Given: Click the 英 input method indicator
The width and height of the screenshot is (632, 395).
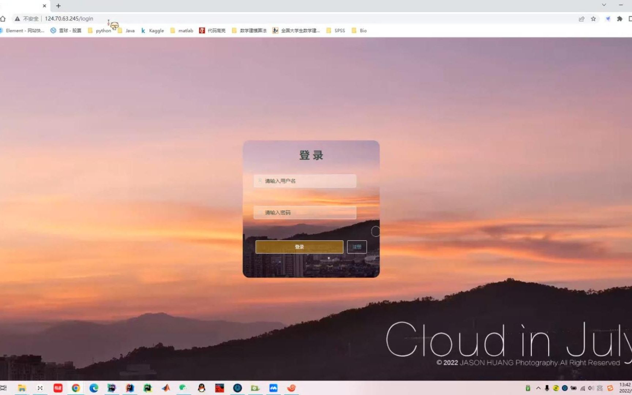Looking at the screenshot, I should (600, 388).
